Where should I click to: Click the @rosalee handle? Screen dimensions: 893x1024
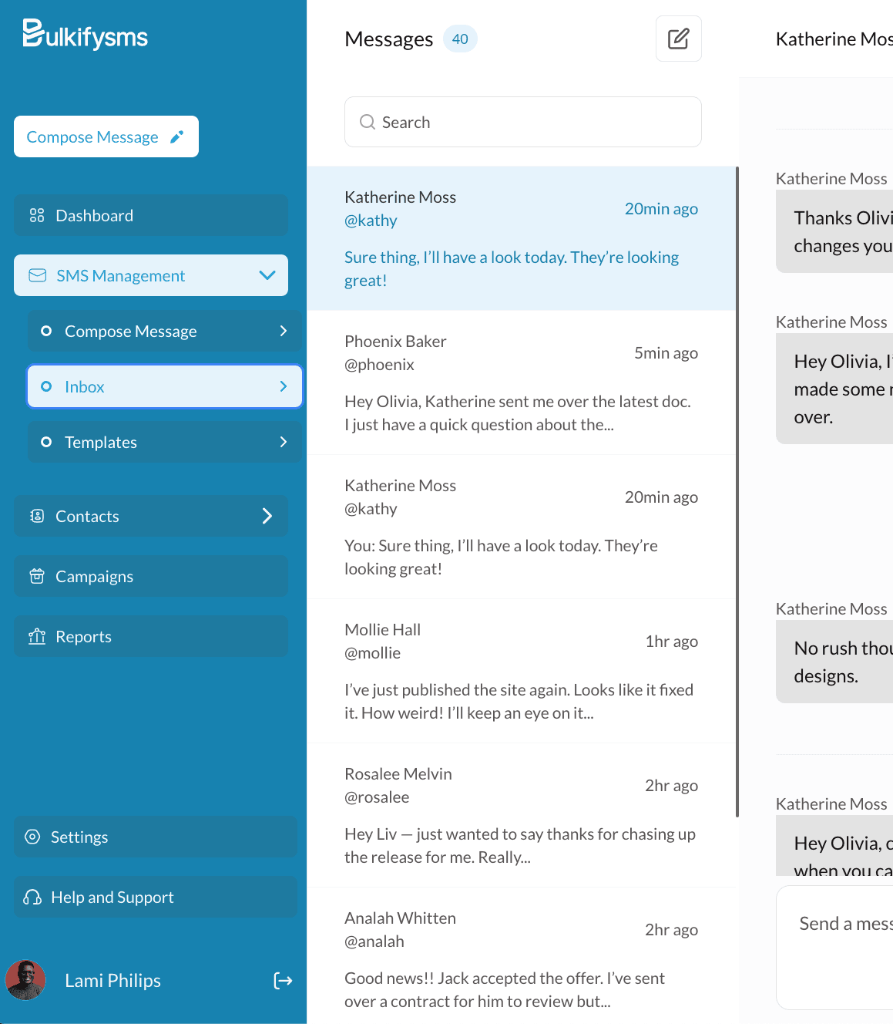(x=377, y=797)
